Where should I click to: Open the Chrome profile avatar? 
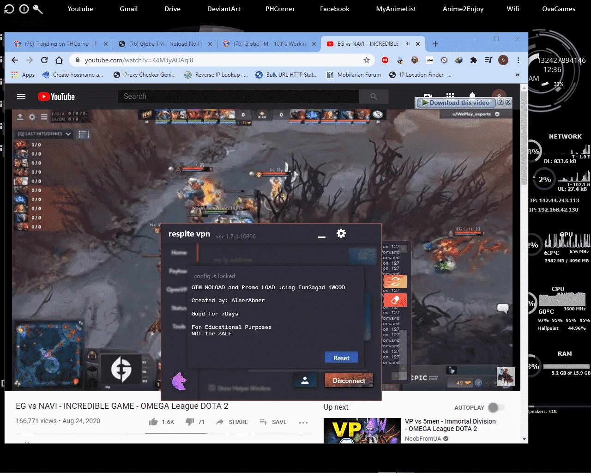[503, 60]
